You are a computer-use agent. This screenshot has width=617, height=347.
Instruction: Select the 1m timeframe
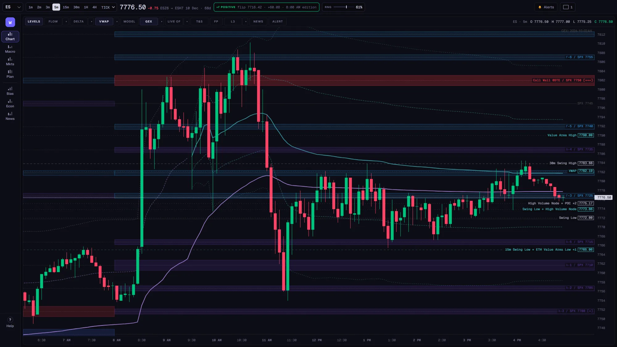[x=31, y=7]
